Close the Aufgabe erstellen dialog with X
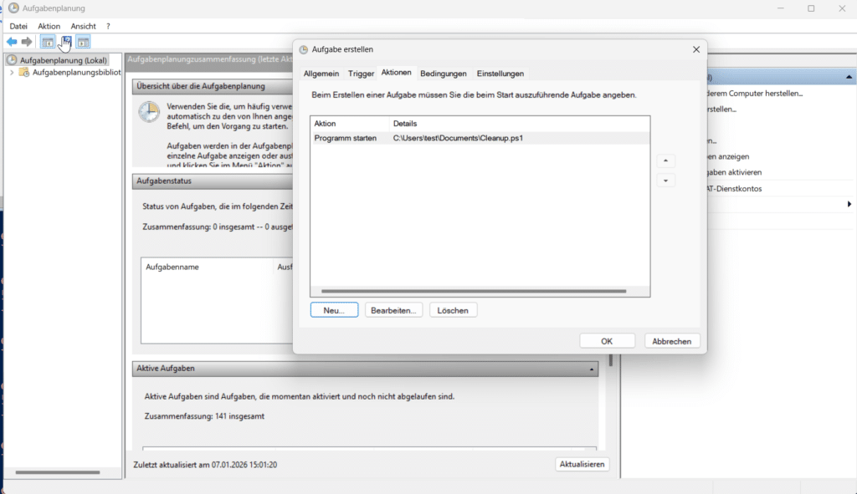Viewport: 857px width, 494px height. tap(695, 49)
